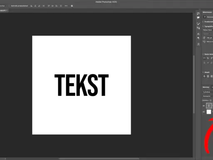Click the font size field in Typografia

click(210, 38)
